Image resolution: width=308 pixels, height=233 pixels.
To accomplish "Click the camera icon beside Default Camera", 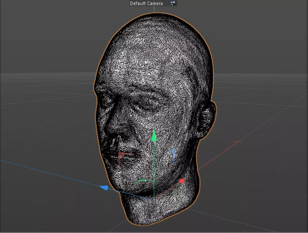I will pyautogui.click(x=173, y=3).
